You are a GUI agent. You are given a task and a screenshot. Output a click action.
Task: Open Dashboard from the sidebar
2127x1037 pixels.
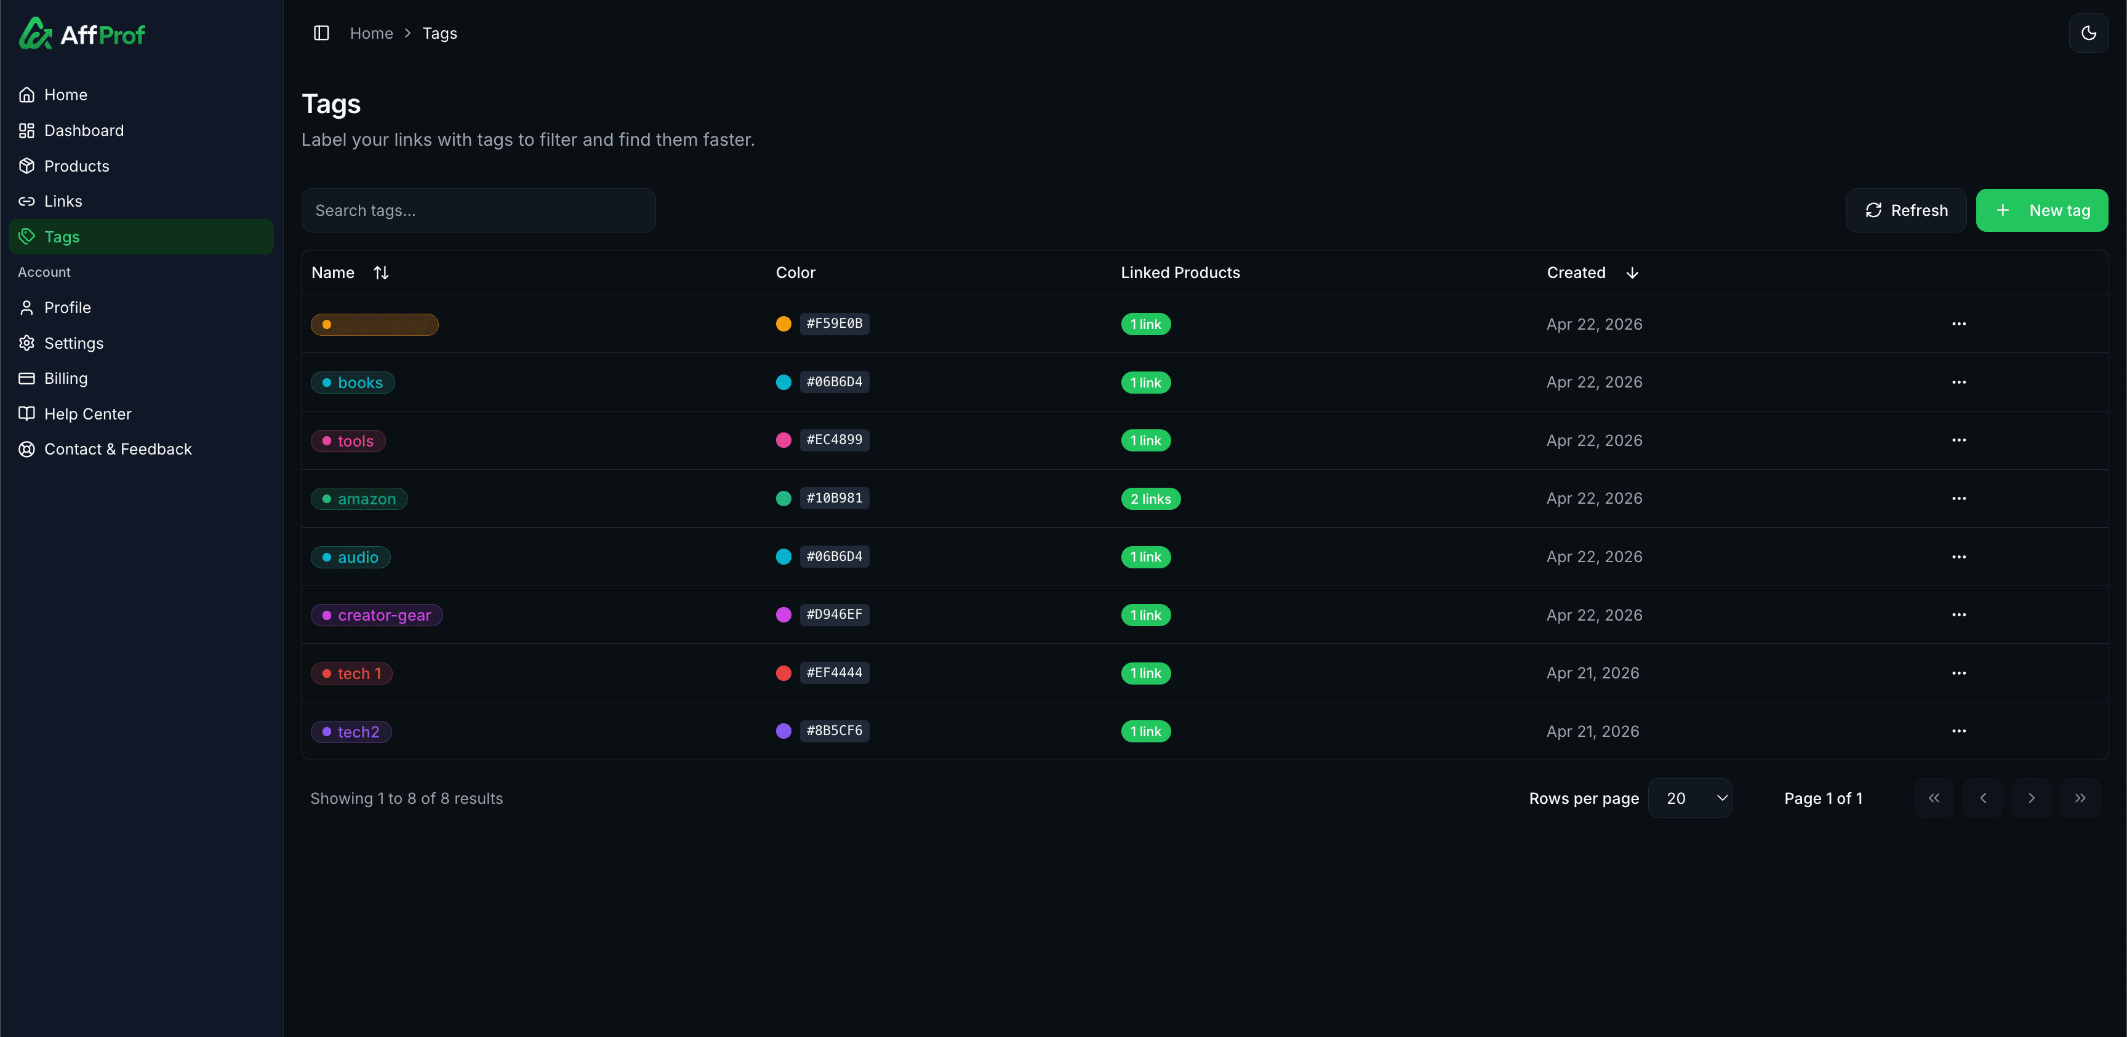pyautogui.click(x=84, y=130)
